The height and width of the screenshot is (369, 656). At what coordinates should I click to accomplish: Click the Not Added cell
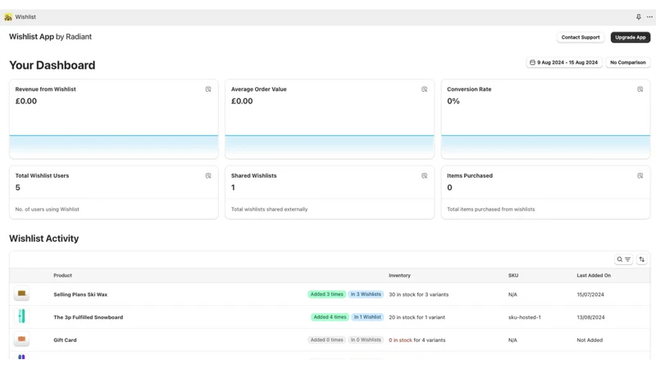coord(590,340)
